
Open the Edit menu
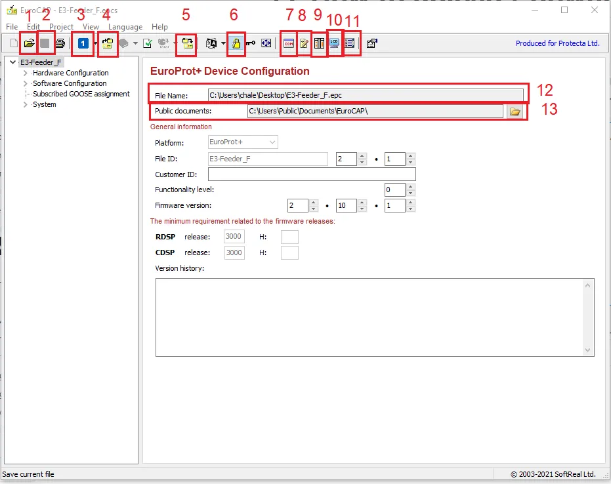click(x=33, y=27)
